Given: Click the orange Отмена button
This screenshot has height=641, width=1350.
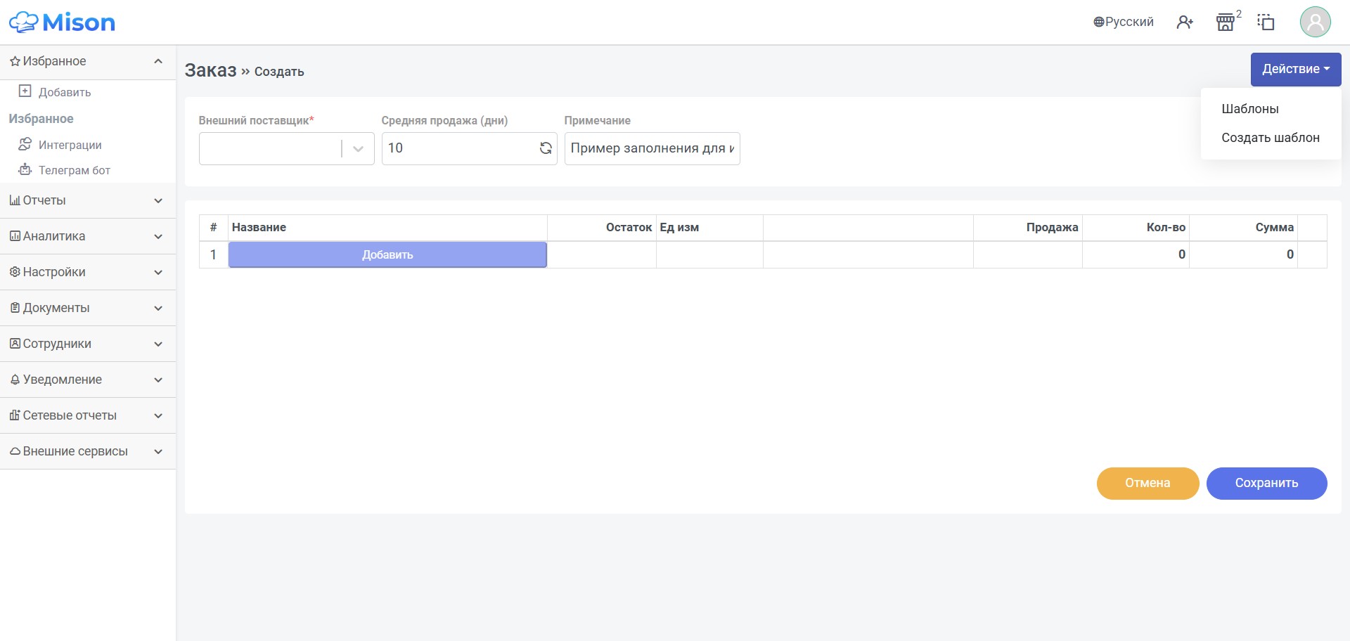Looking at the screenshot, I should 1147,484.
